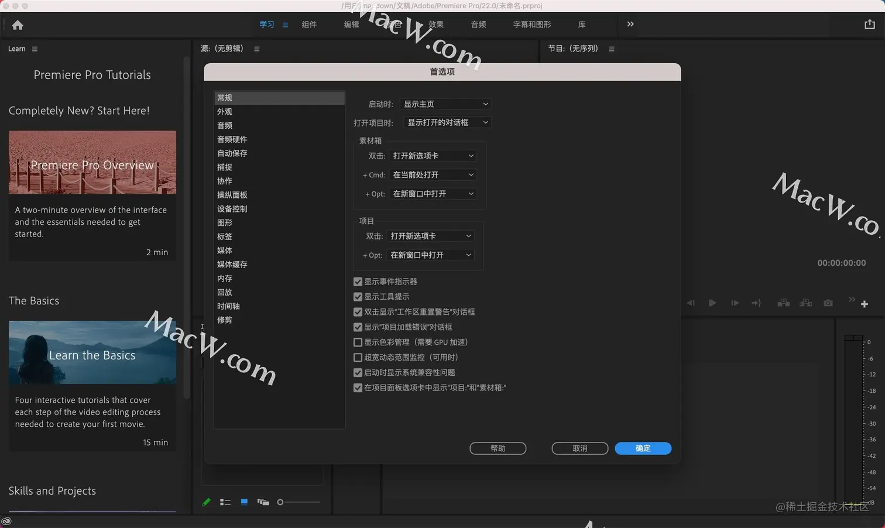
Task: Switch Project panel to icon view
Action: point(244,502)
